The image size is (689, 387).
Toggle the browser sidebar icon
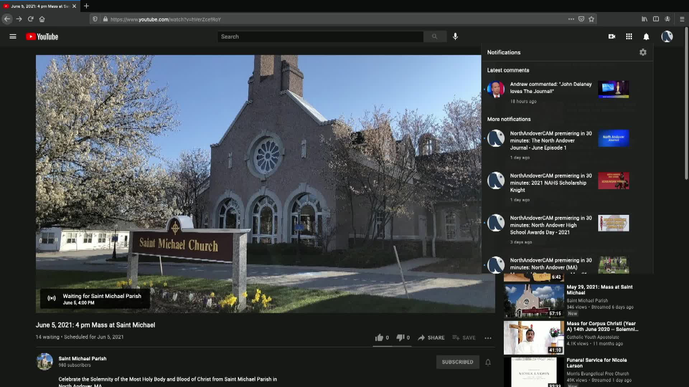[x=656, y=19]
